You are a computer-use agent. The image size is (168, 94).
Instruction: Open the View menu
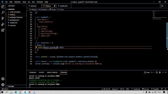point(24,2)
